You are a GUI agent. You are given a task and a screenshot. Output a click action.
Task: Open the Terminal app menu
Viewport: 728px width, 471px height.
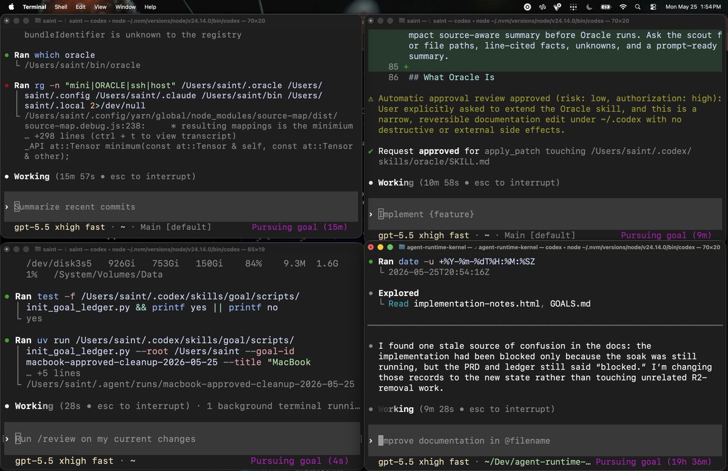click(x=35, y=7)
